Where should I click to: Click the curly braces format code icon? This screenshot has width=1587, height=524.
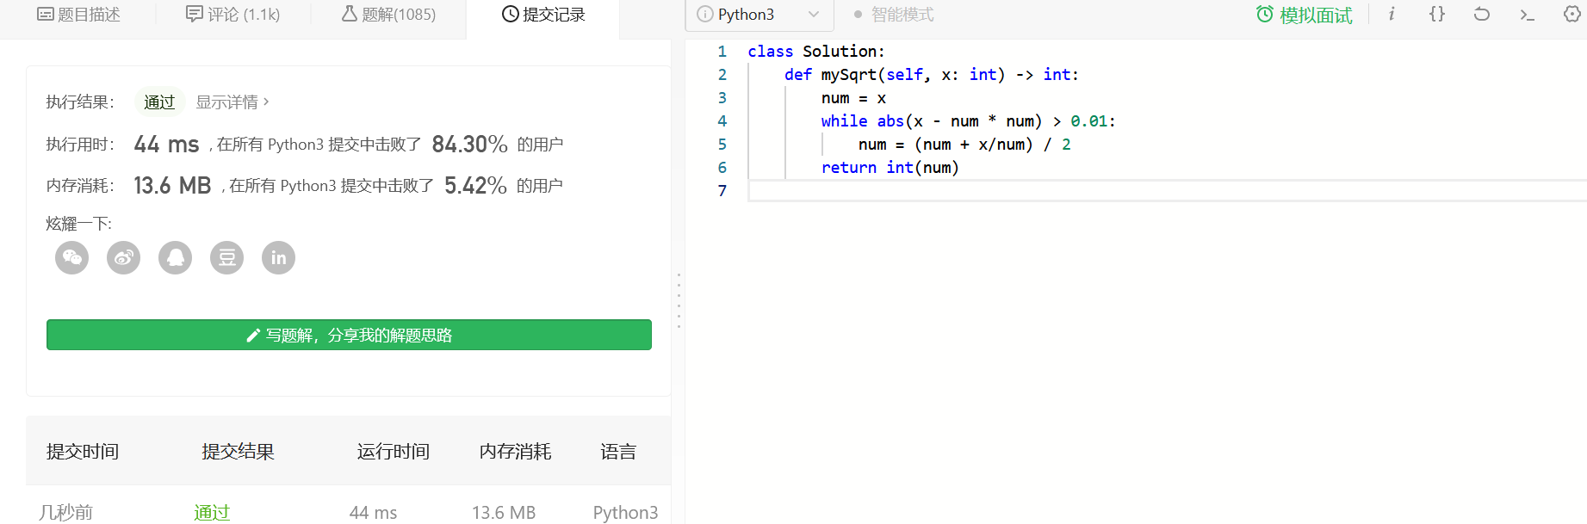click(x=1437, y=14)
